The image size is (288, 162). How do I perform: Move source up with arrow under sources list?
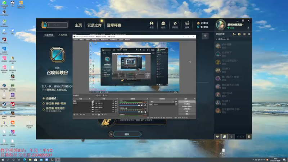click(x=102, y=114)
